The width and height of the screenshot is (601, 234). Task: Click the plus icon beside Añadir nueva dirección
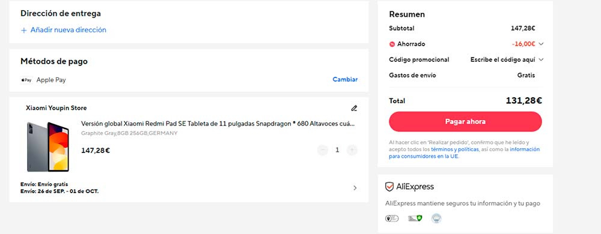click(x=24, y=30)
